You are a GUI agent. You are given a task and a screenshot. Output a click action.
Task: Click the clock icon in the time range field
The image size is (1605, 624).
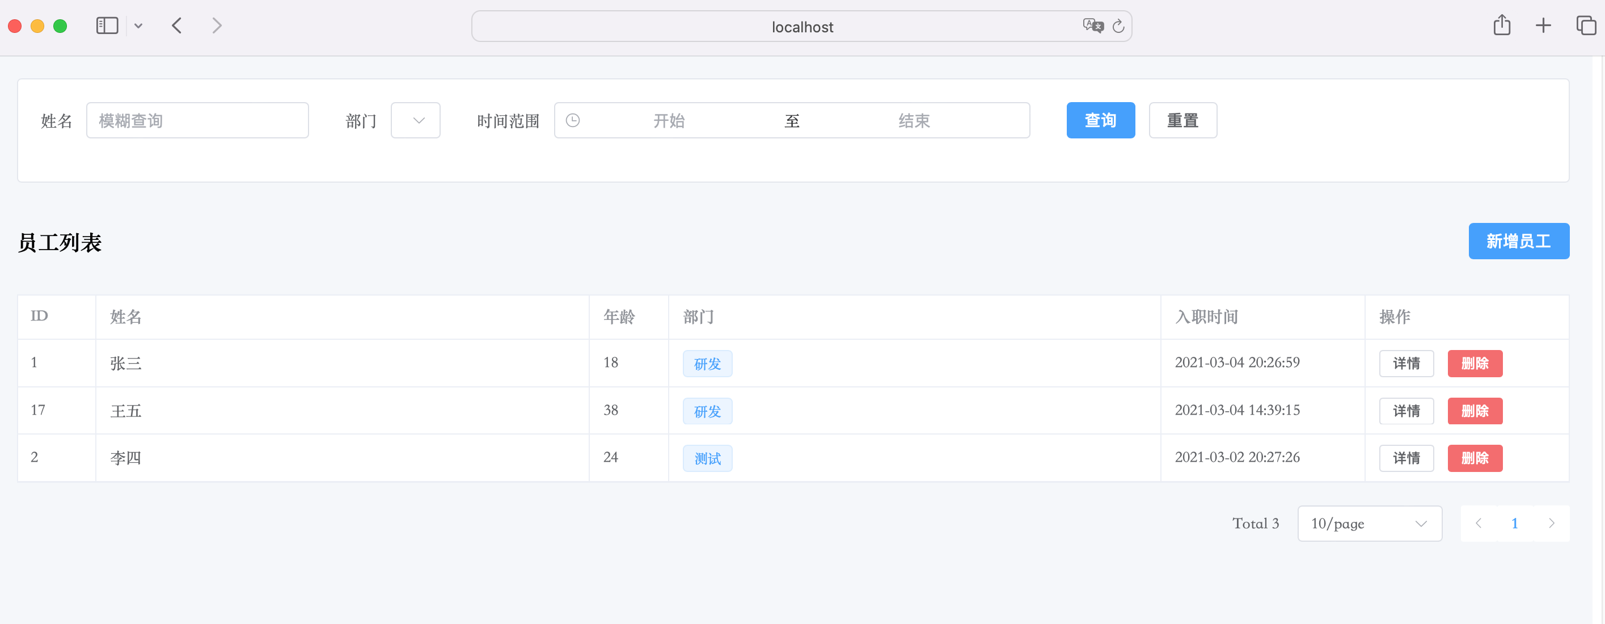click(x=573, y=120)
